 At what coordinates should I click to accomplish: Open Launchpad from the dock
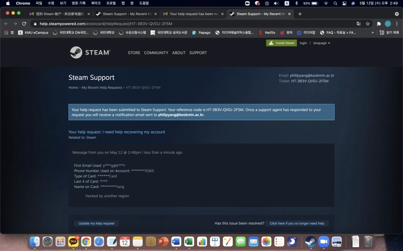[x=60, y=241]
